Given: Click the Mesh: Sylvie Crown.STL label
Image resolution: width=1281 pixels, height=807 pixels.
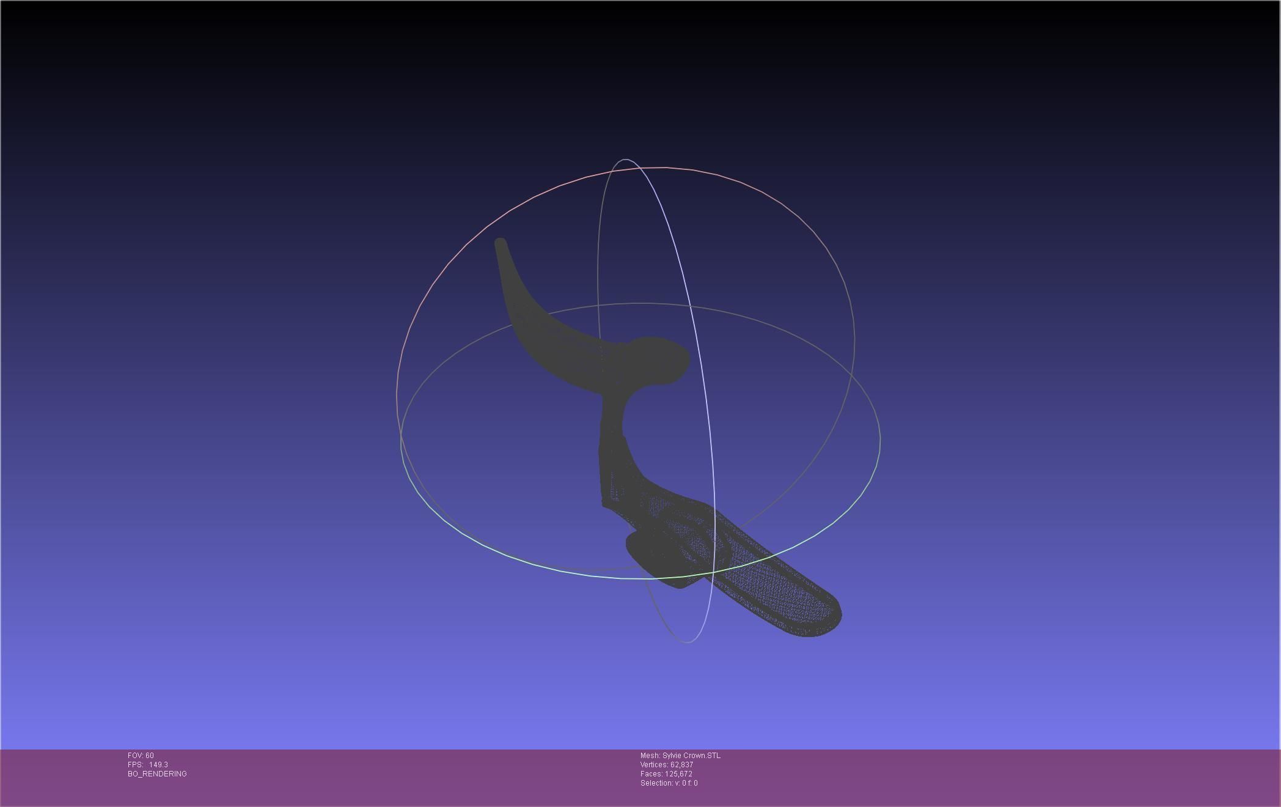Looking at the screenshot, I should click(680, 756).
